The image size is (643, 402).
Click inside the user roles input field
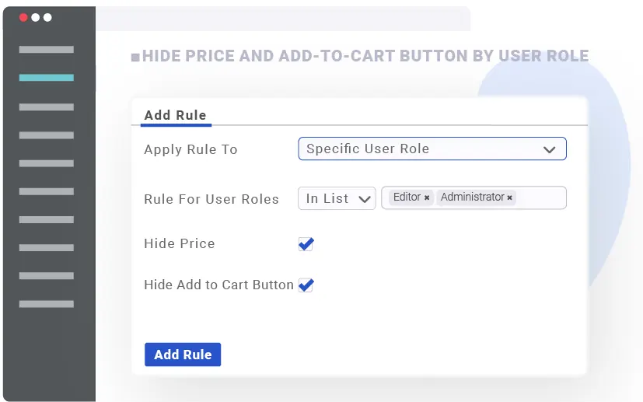click(x=540, y=198)
